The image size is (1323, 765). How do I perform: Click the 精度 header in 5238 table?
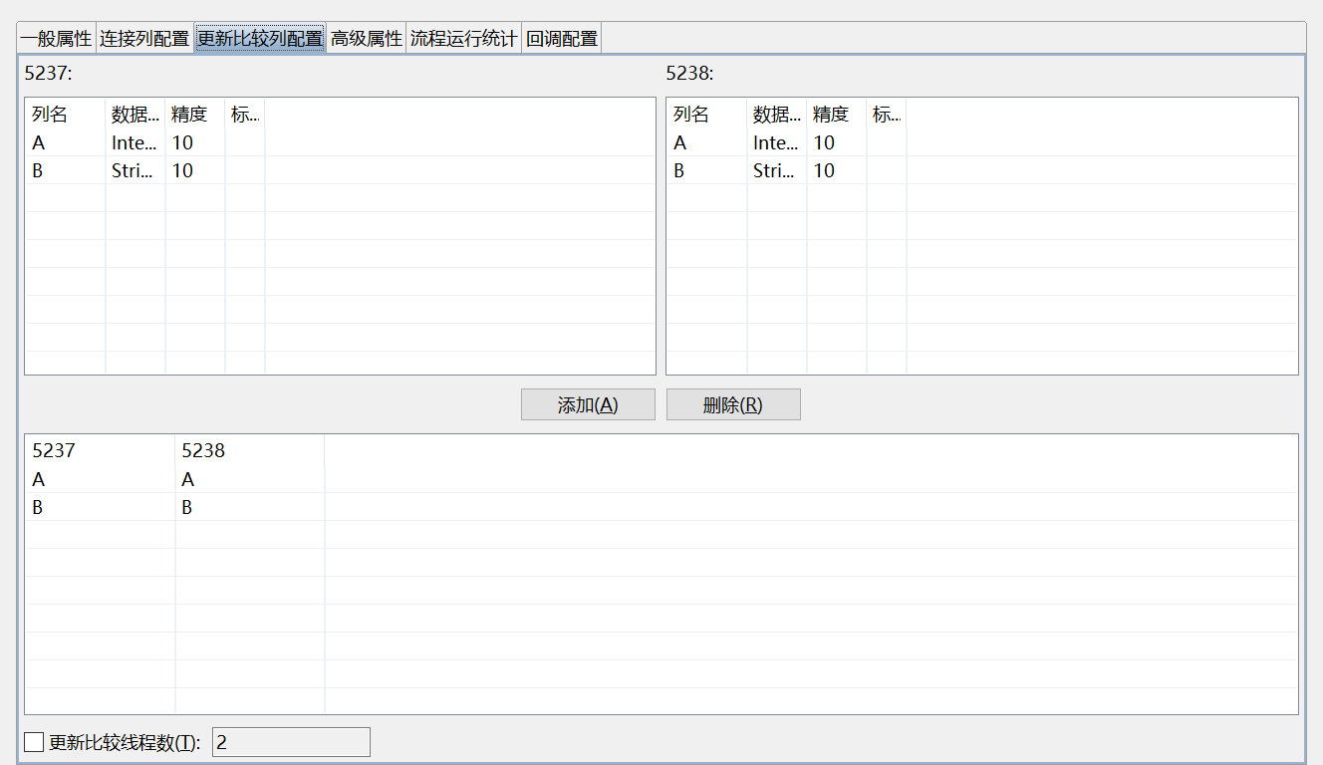[x=837, y=115]
